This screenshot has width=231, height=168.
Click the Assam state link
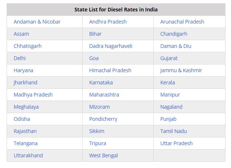point(21,34)
